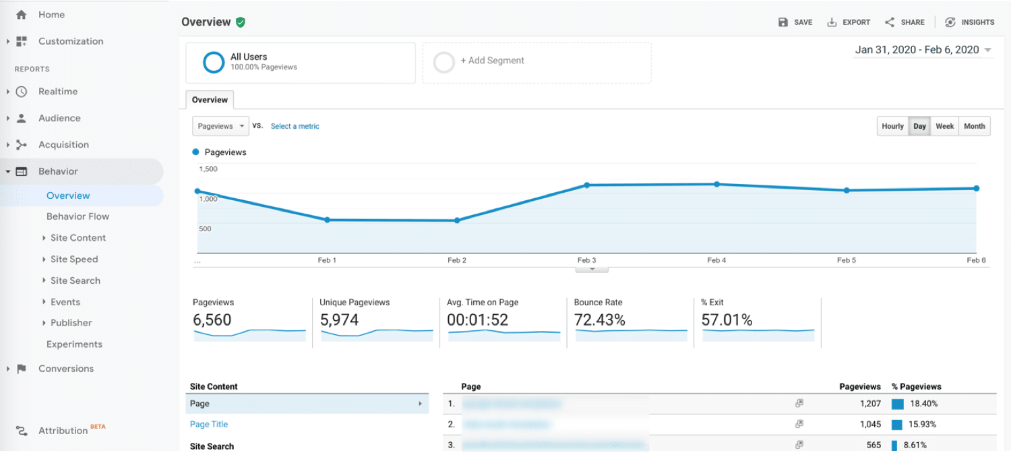Viewport: 1011px width, 459px height.
Task: Click the Select a metric link
Action: [295, 126]
